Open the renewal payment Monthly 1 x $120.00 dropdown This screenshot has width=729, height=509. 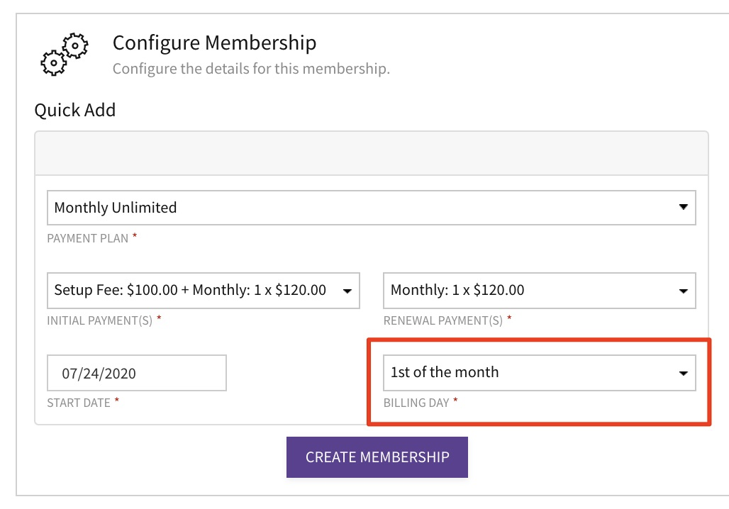[540, 290]
